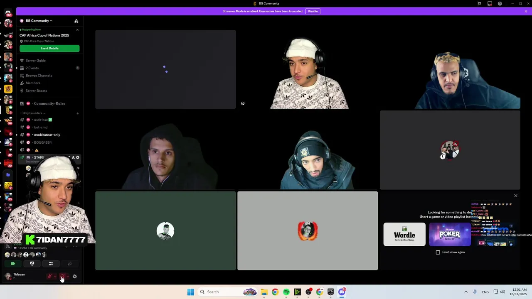Image resolution: width=532 pixels, height=299 pixels.
Task: Open File Explorer from taskbar
Action: click(264, 292)
